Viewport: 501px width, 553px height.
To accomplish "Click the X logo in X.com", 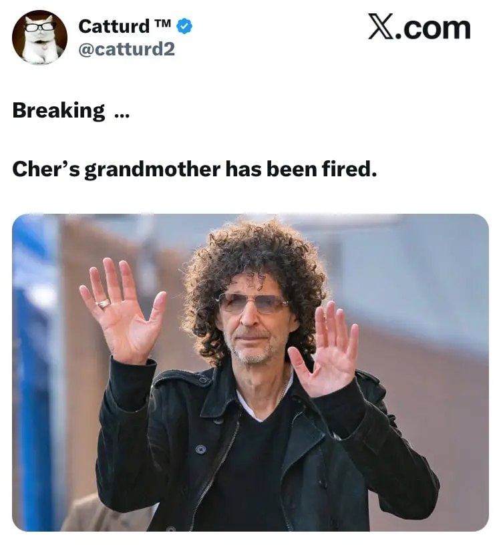I will [381, 26].
